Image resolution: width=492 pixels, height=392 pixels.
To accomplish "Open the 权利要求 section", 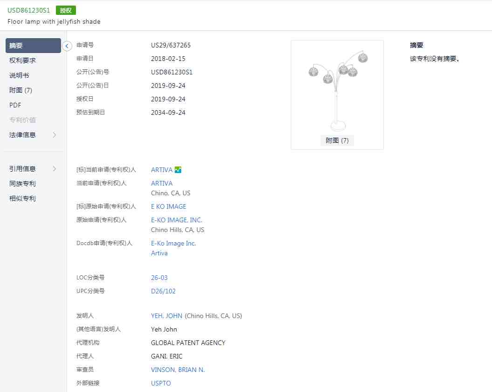I will coord(22,60).
